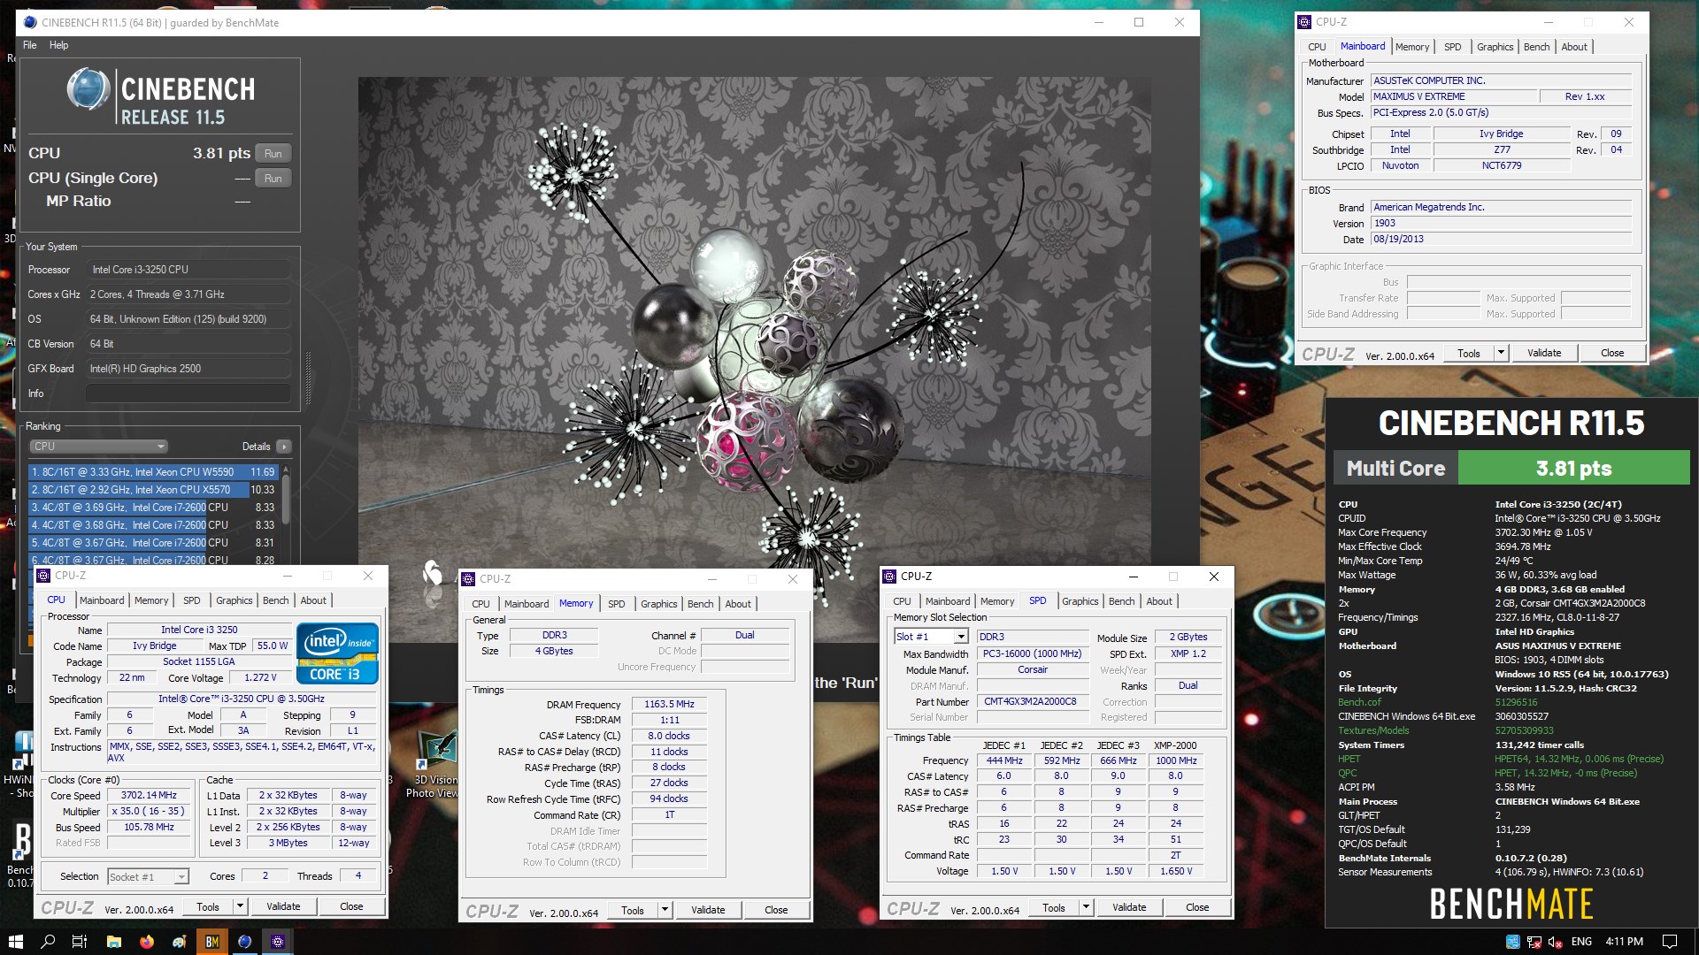Image resolution: width=1699 pixels, height=955 pixels.
Task: Click the Bench.cof green file entry
Action: coord(1359,702)
